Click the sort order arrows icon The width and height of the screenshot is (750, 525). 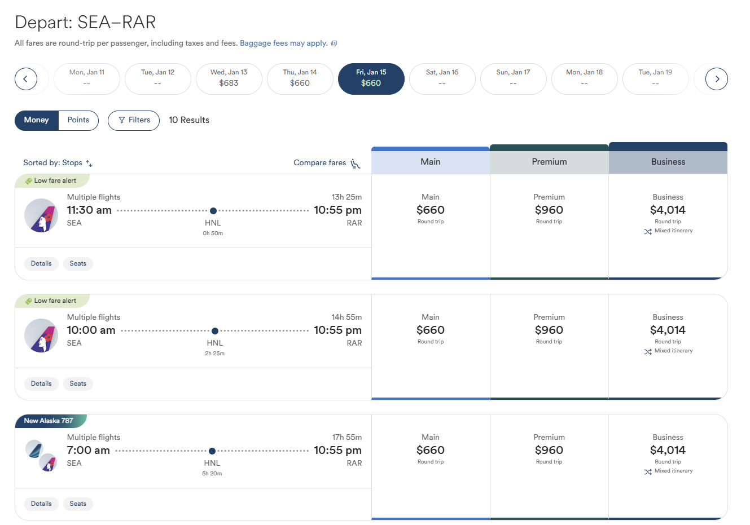click(x=89, y=163)
